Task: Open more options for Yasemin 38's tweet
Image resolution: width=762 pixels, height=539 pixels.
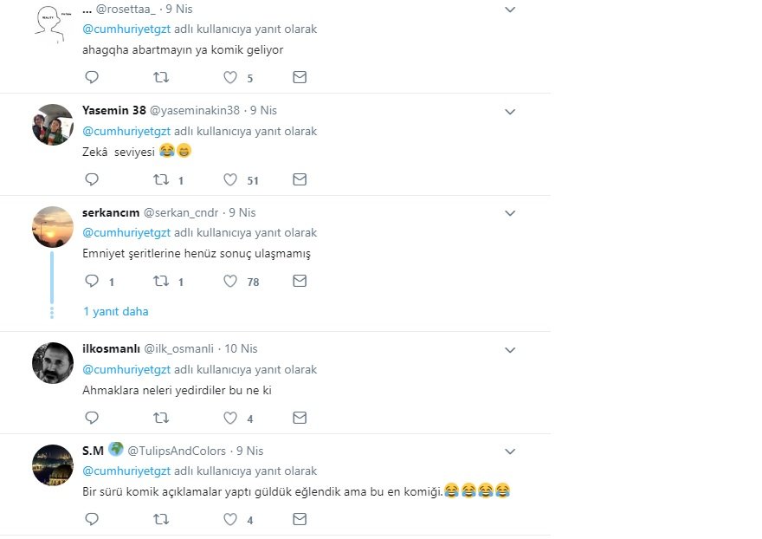Action: (510, 112)
